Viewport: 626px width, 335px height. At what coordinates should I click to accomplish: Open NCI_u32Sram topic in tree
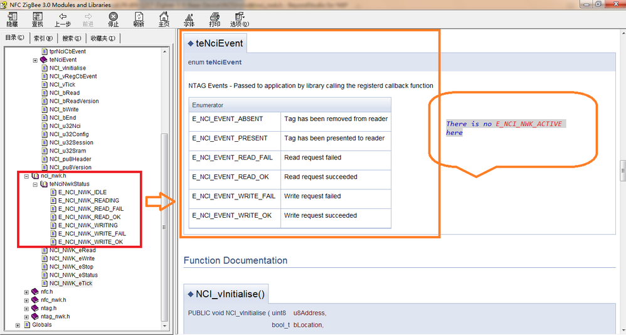click(x=68, y=151)
